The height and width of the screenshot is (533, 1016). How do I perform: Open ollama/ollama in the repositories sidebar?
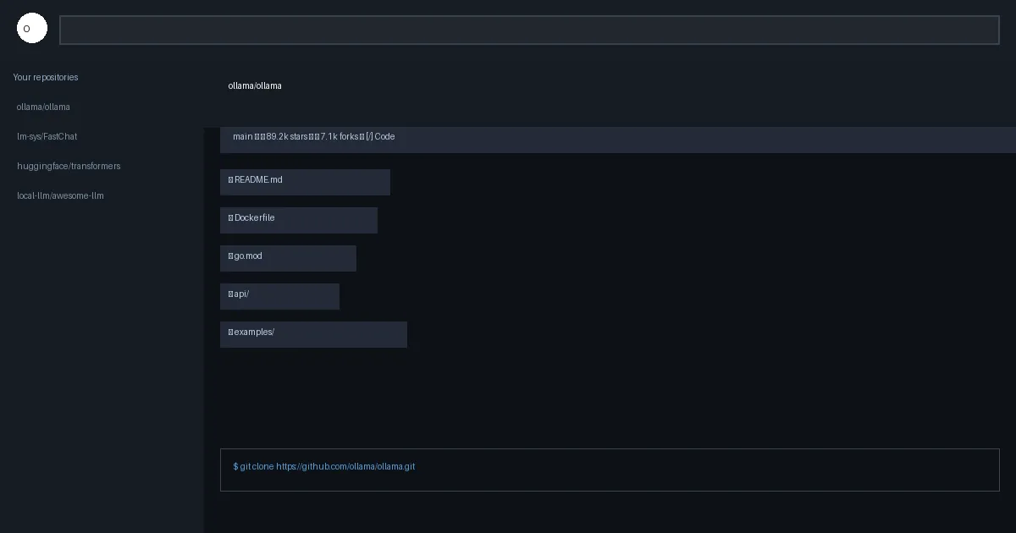point(43,107)
